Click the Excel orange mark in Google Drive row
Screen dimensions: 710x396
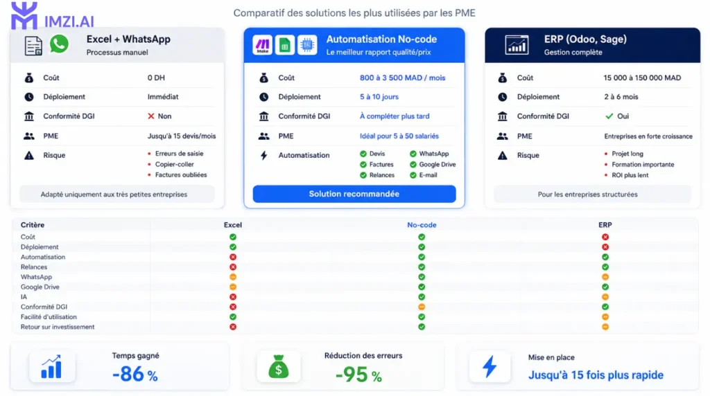coord(233,287)
